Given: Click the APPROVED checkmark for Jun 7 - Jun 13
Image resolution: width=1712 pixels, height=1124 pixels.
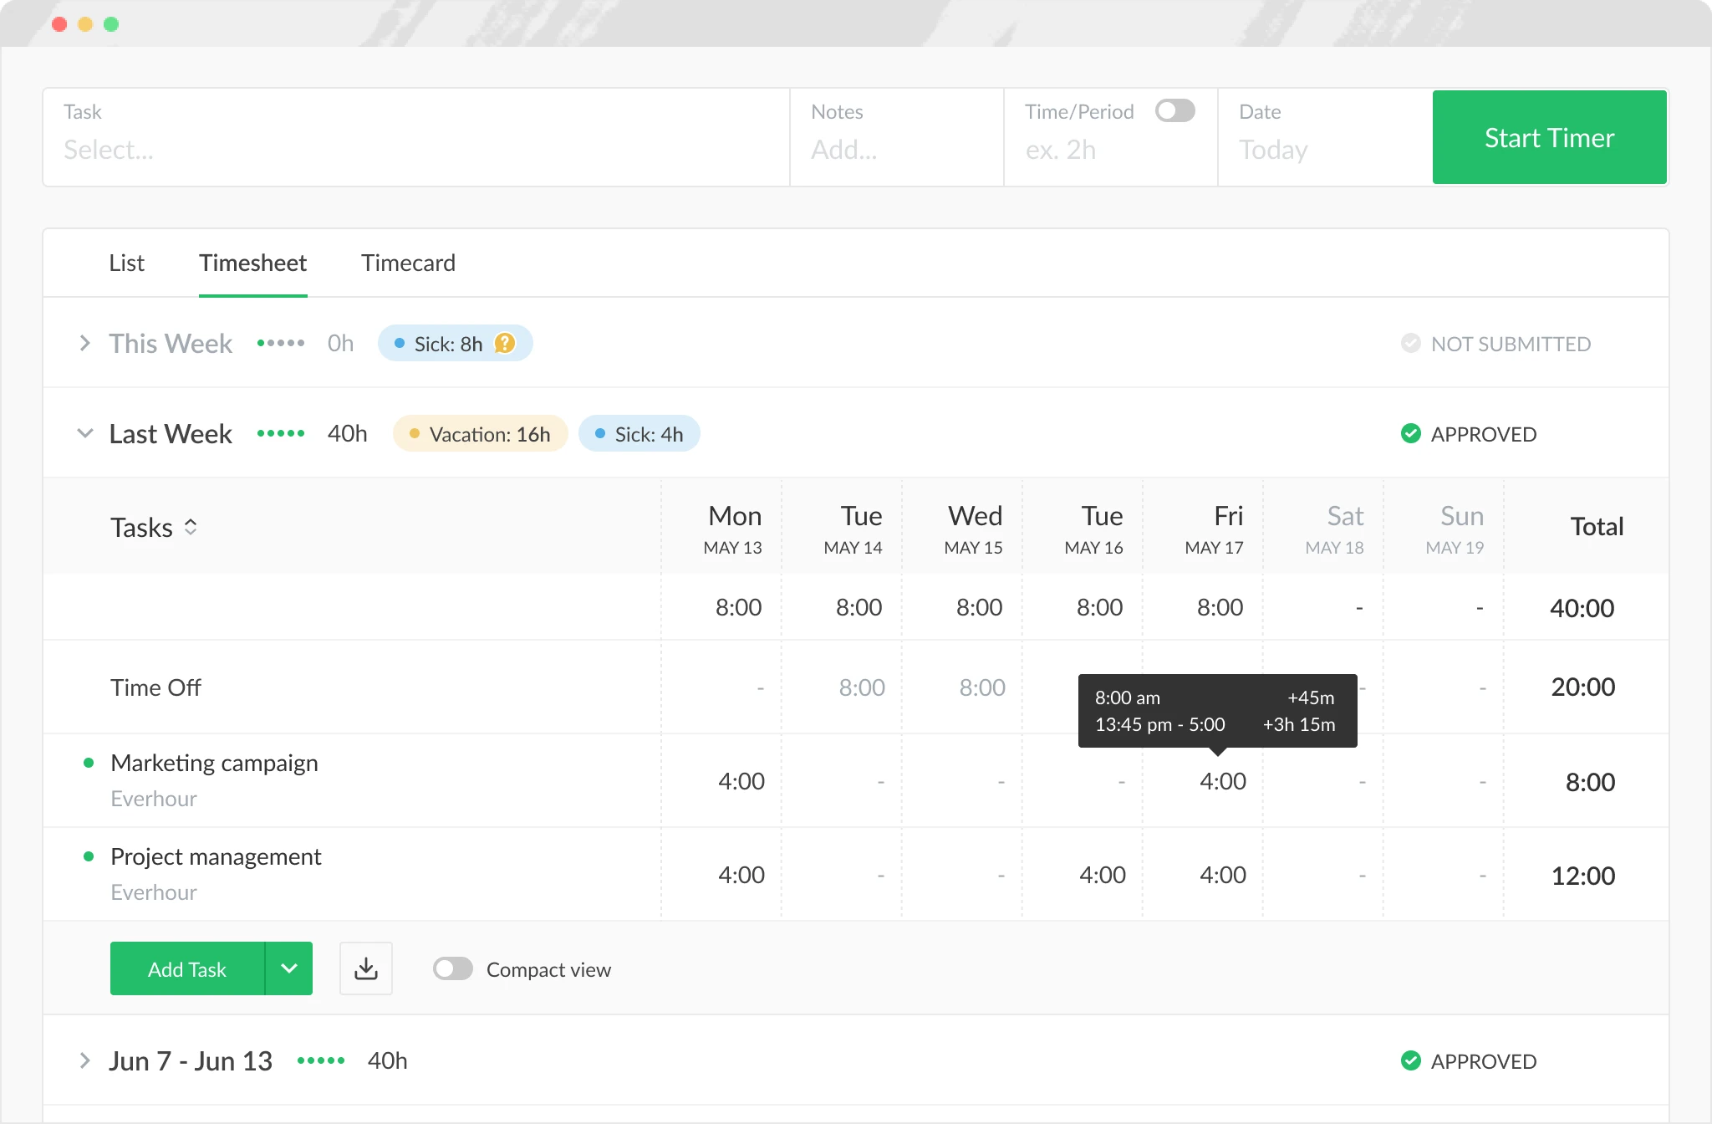Looking at the screenshot, I should tap(1411, 1060).
